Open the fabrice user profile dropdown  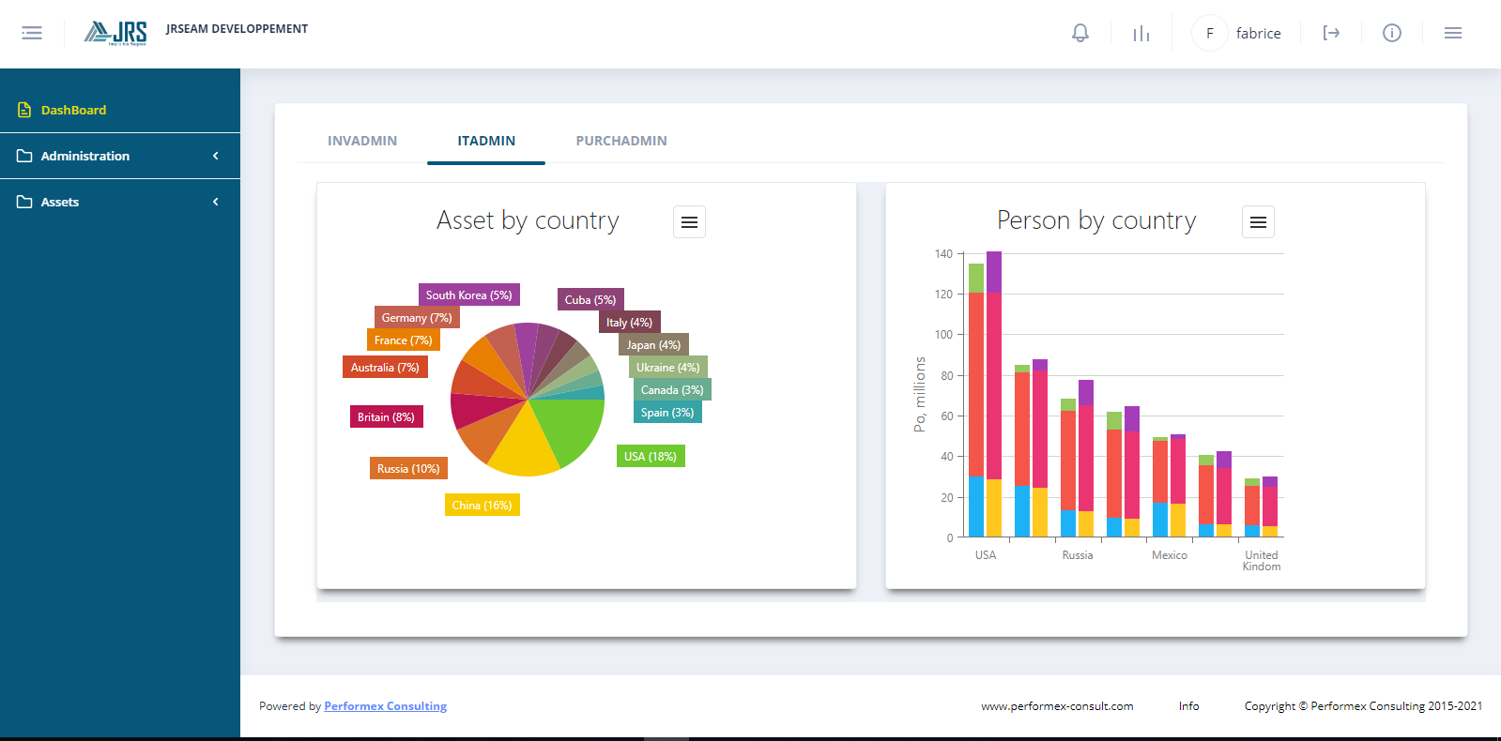pos(1237,33)
